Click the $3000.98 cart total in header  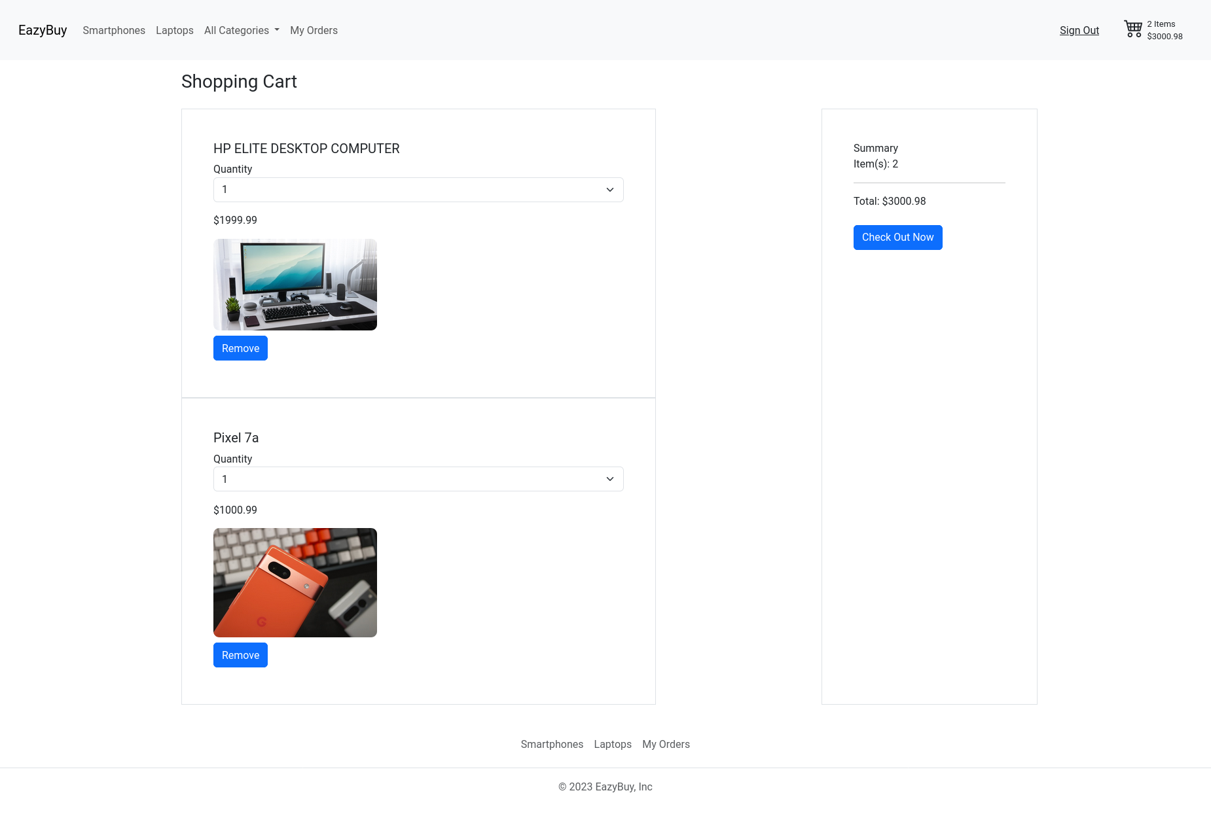coord(1165,37)
